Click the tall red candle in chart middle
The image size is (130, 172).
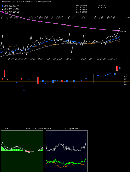point(38,81)
